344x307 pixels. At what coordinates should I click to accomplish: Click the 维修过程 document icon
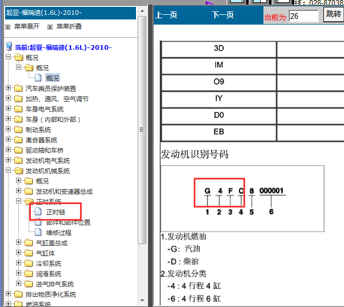coord(38,233)
